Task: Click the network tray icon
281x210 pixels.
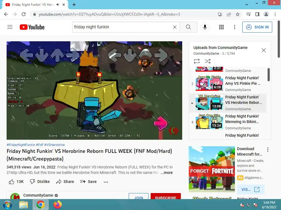Action: (x=249, y=205)
